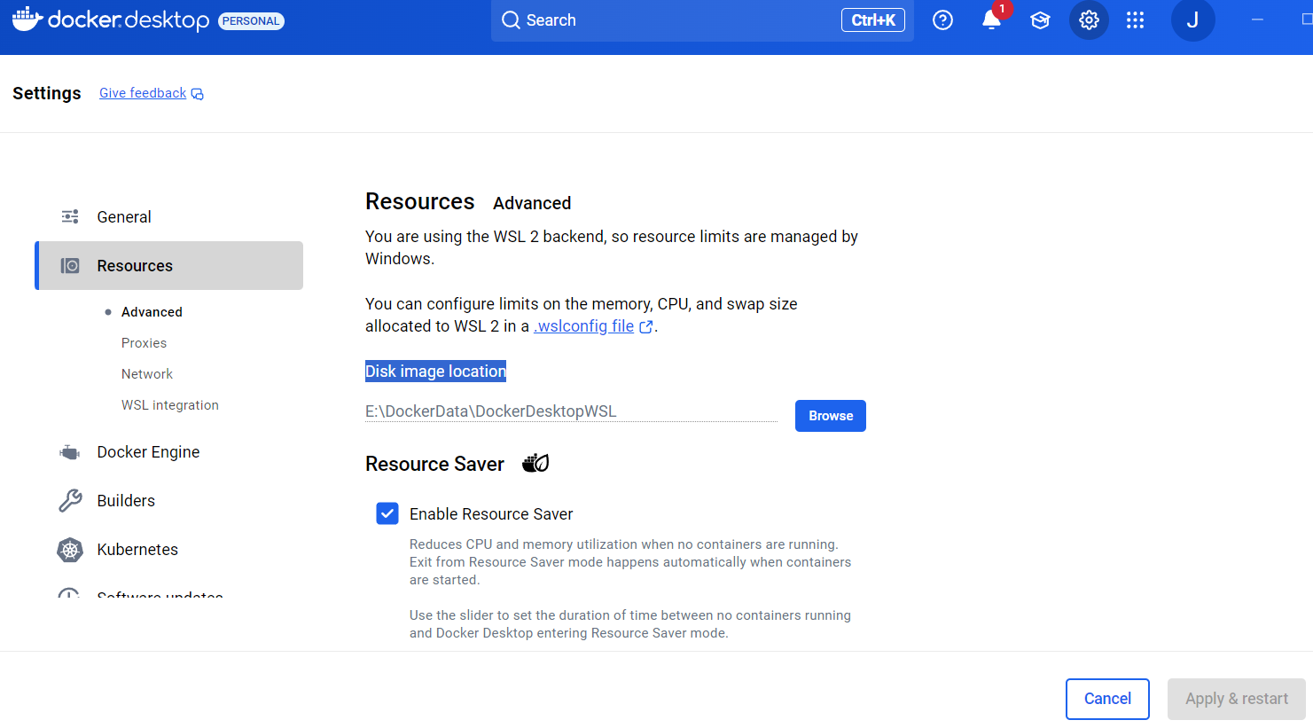The image size is (1313, 728).
Task: Click the Advanced heading beside Resources
Action: (x=532, y=203)
